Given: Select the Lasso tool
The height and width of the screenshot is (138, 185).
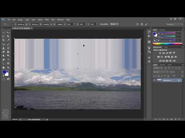Looking at the screenshot, I should coord(3,36).
